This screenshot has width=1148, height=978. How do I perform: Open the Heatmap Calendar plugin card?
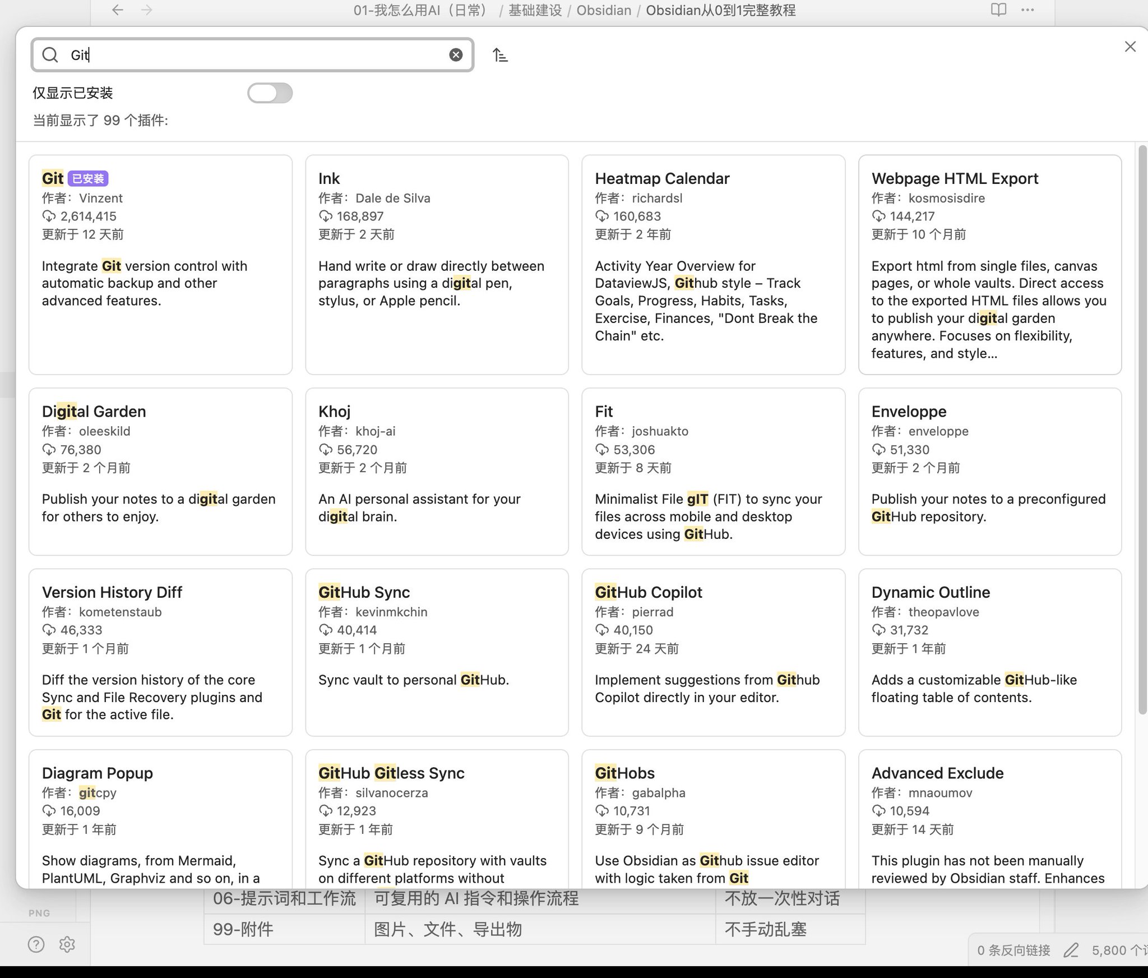tap(714, 265)
